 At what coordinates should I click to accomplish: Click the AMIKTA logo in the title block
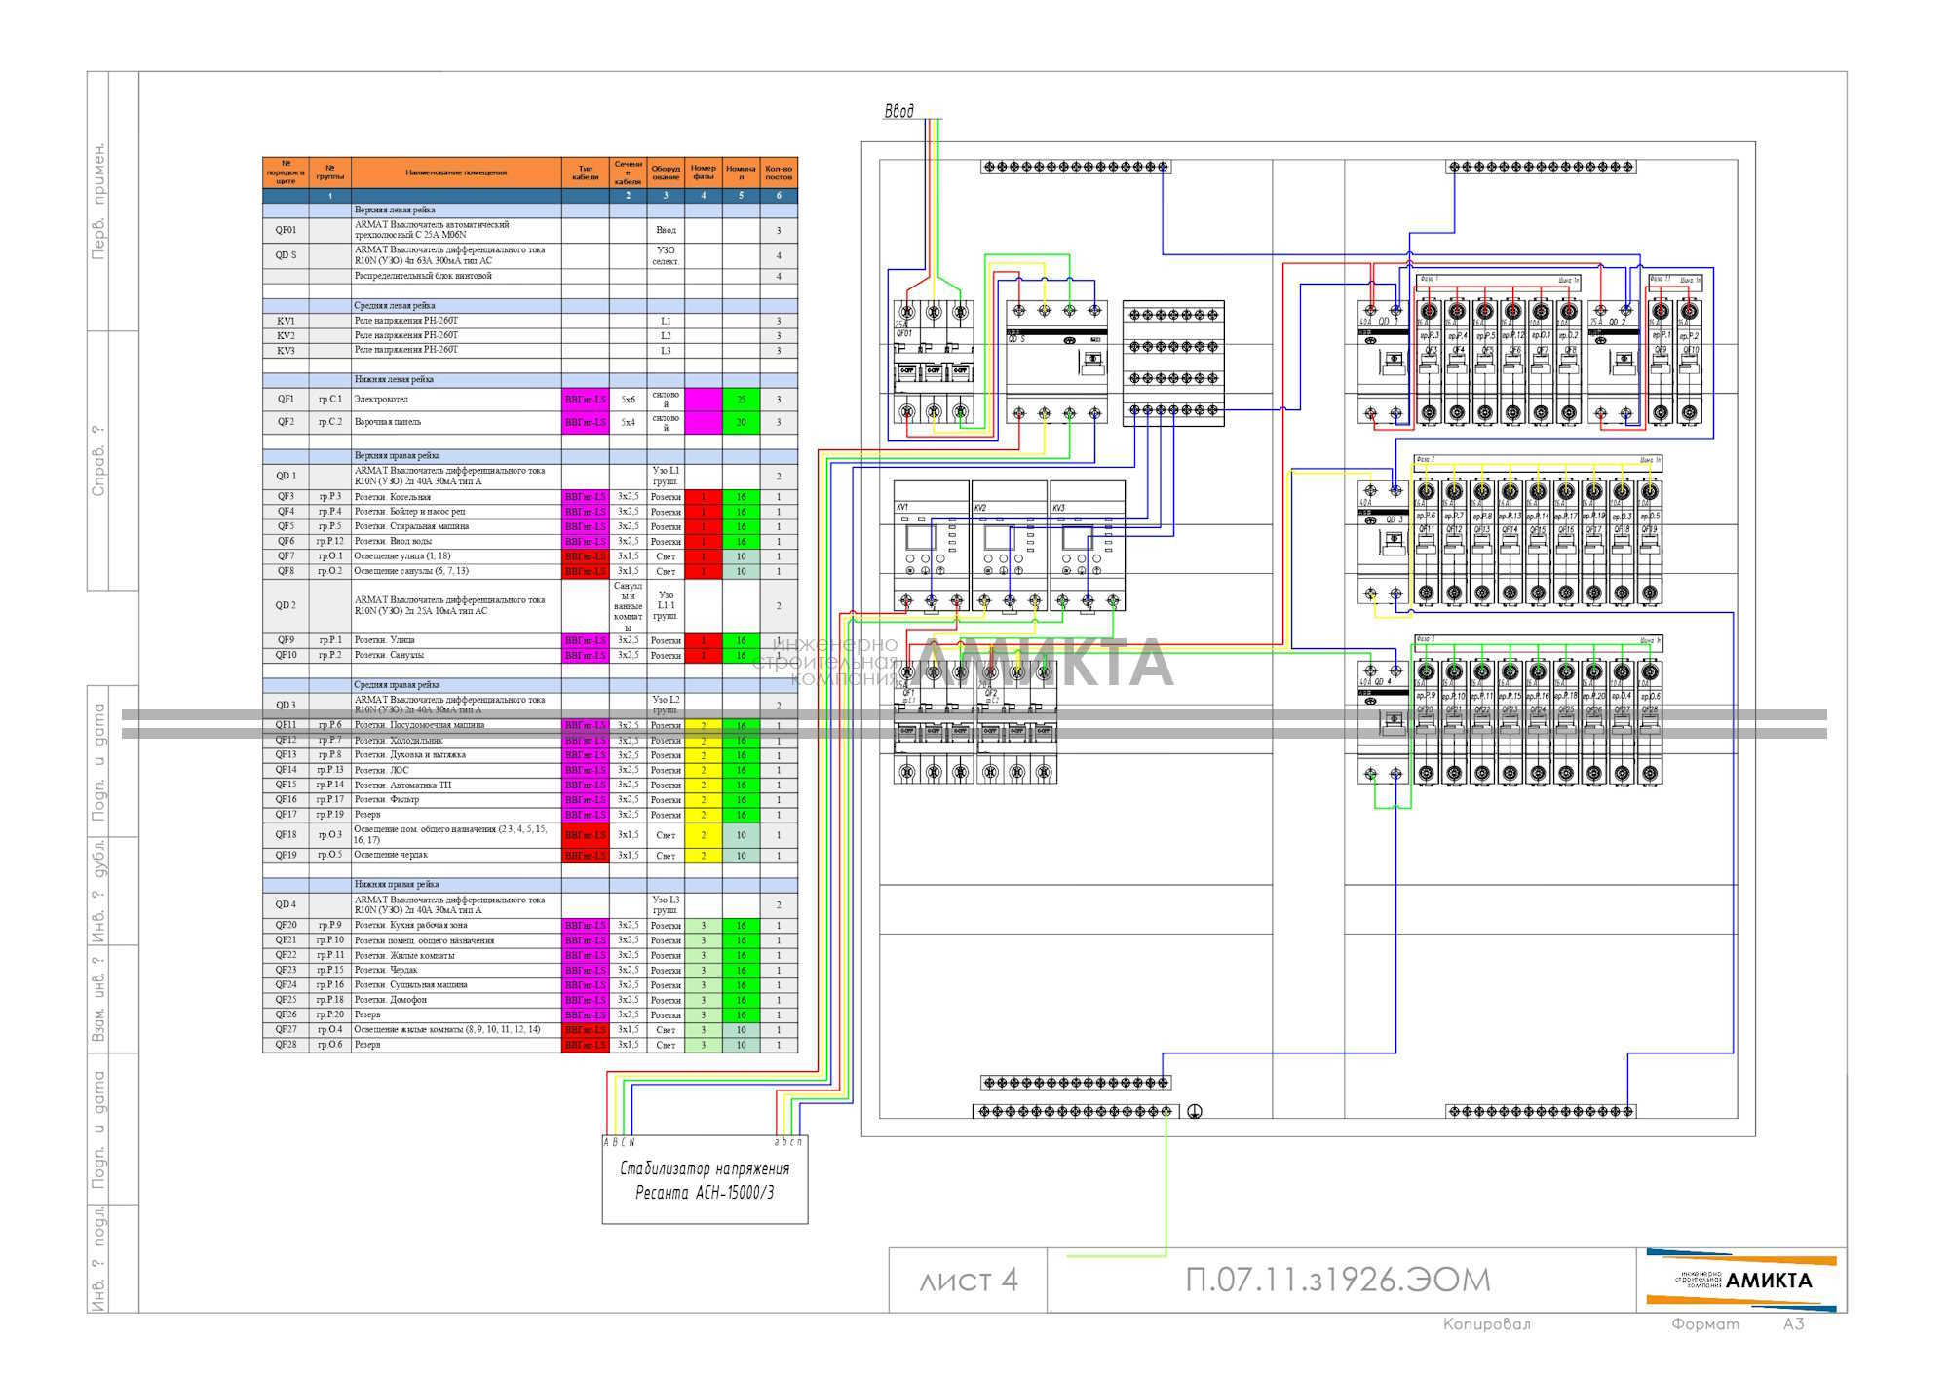point(1742,1281)
